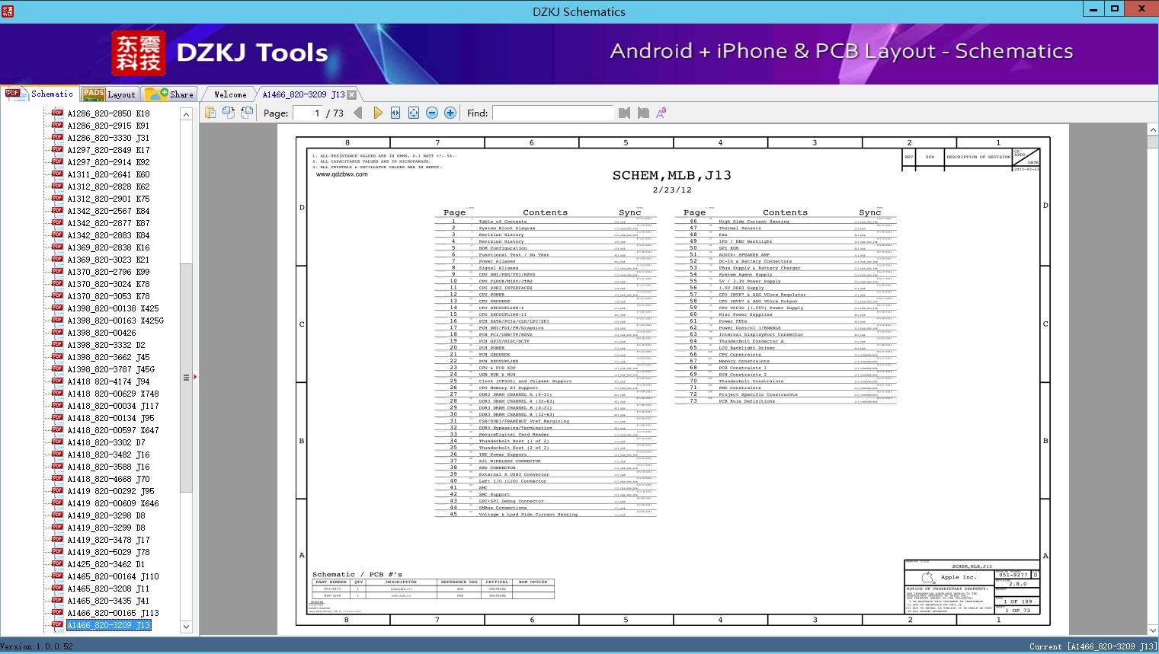This screenshot has width=1159, height=654.
Task: Open A1425_820-3462 D1 schematic
Action: tap(106, 564)
